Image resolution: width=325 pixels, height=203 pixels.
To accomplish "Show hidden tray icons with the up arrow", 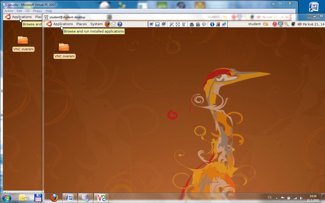I will 277,198.
